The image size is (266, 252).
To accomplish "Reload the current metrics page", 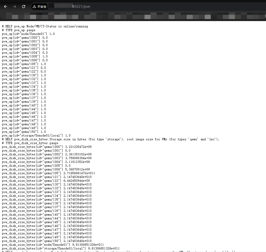I will tap(24, 7).
